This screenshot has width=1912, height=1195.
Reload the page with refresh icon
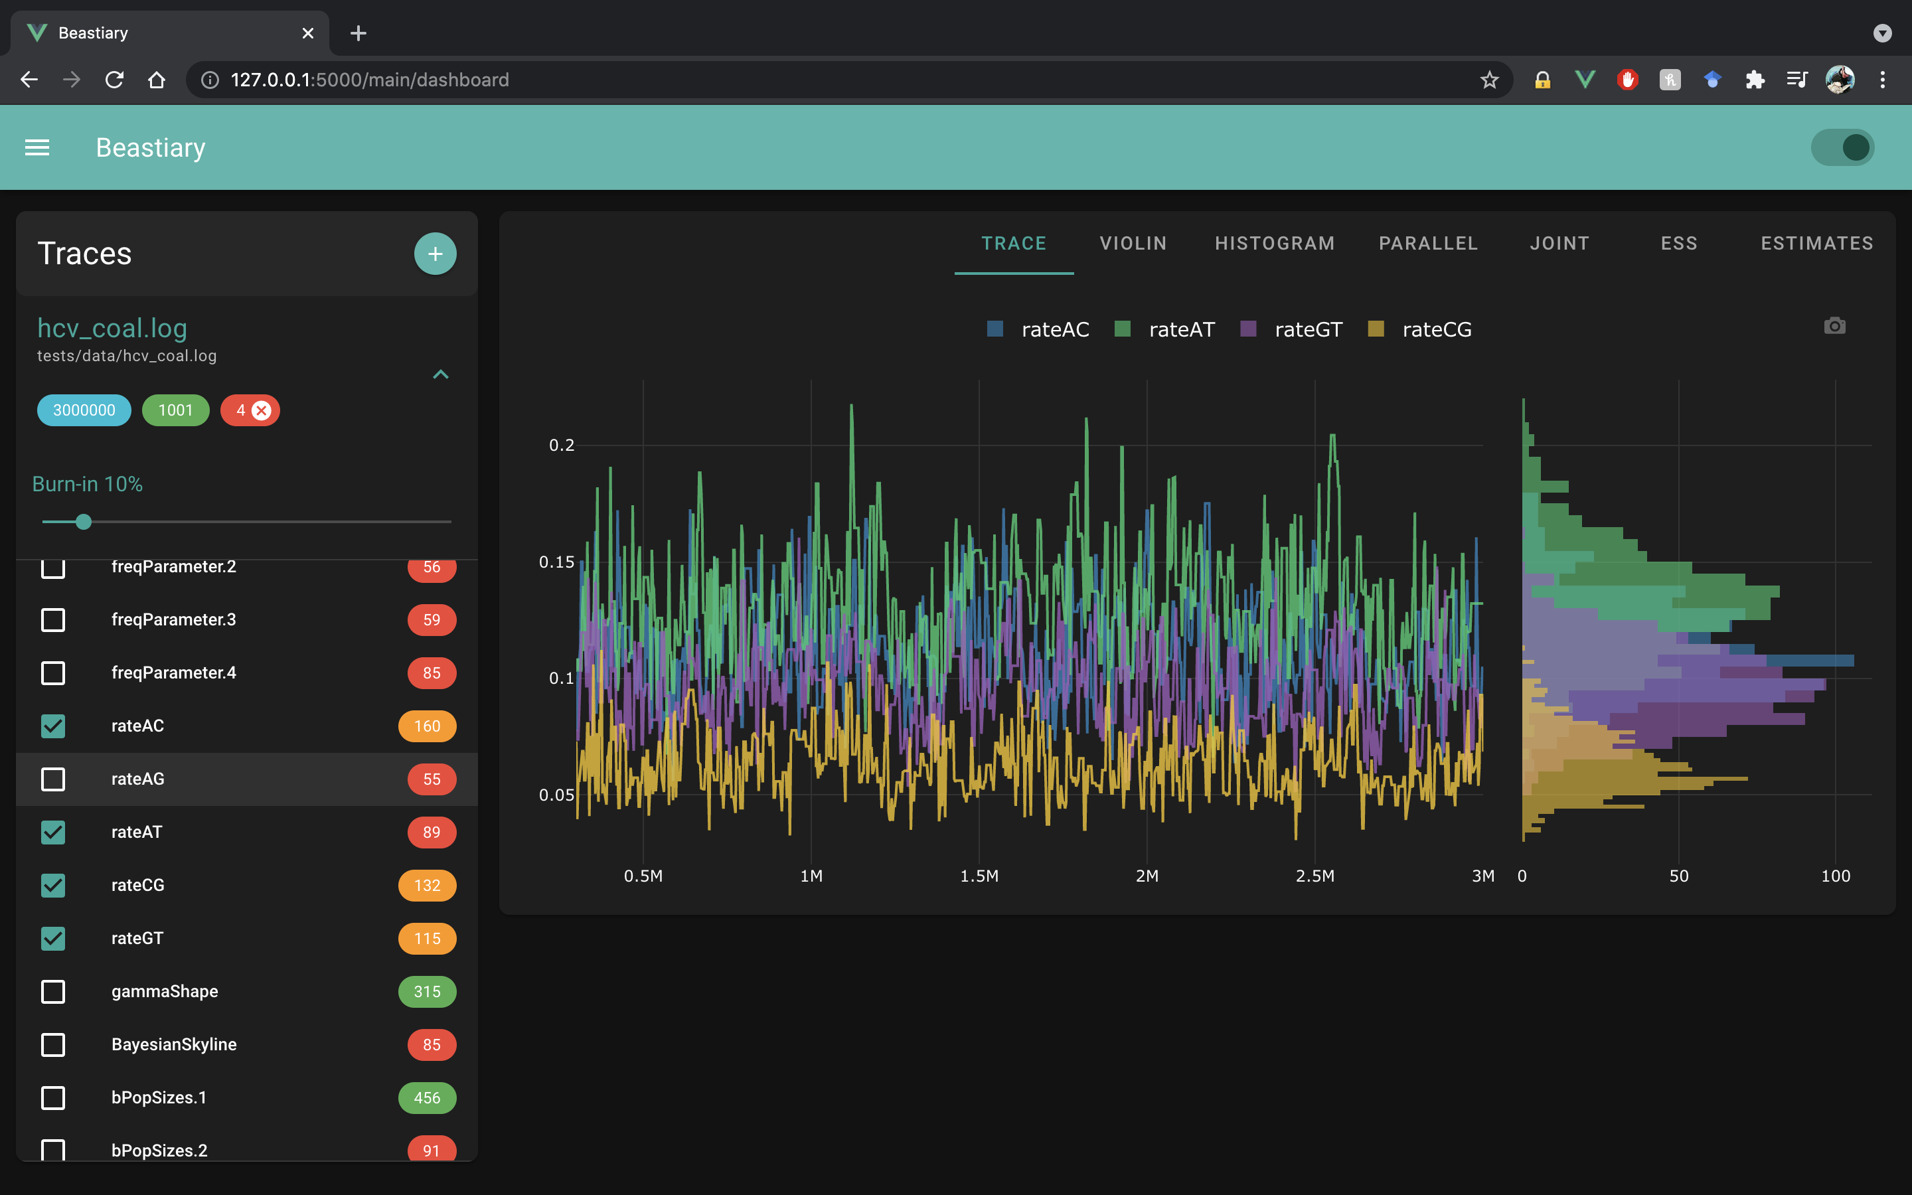pos(115,80)
